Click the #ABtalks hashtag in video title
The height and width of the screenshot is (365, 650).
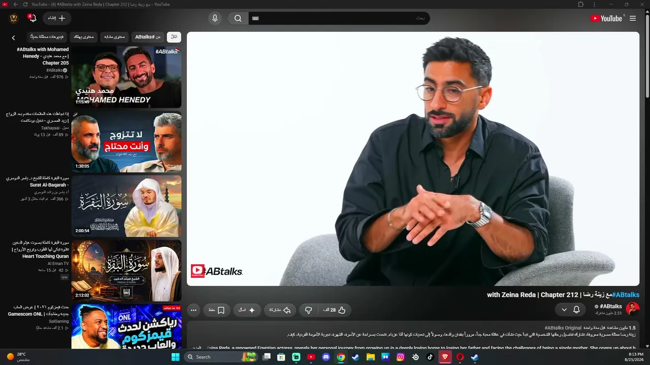[x=626, y=295]
